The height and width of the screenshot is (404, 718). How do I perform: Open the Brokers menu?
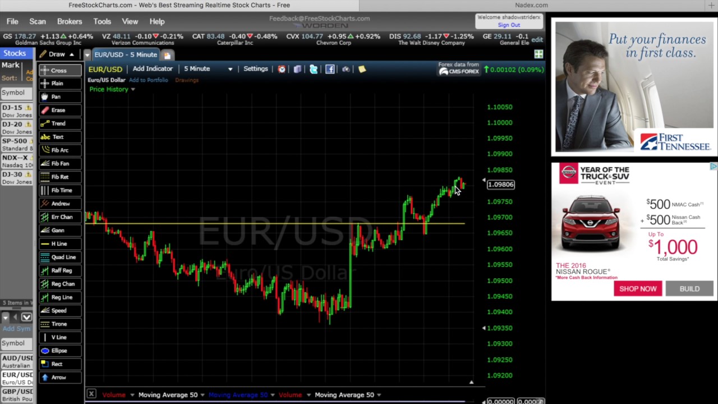(70, 21)
